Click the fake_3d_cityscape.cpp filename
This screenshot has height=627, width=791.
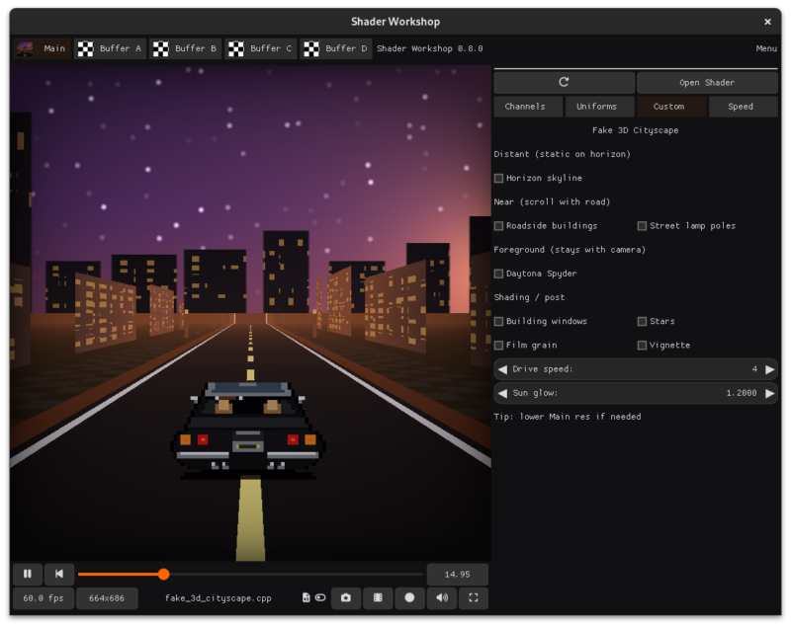click(219, 597)
